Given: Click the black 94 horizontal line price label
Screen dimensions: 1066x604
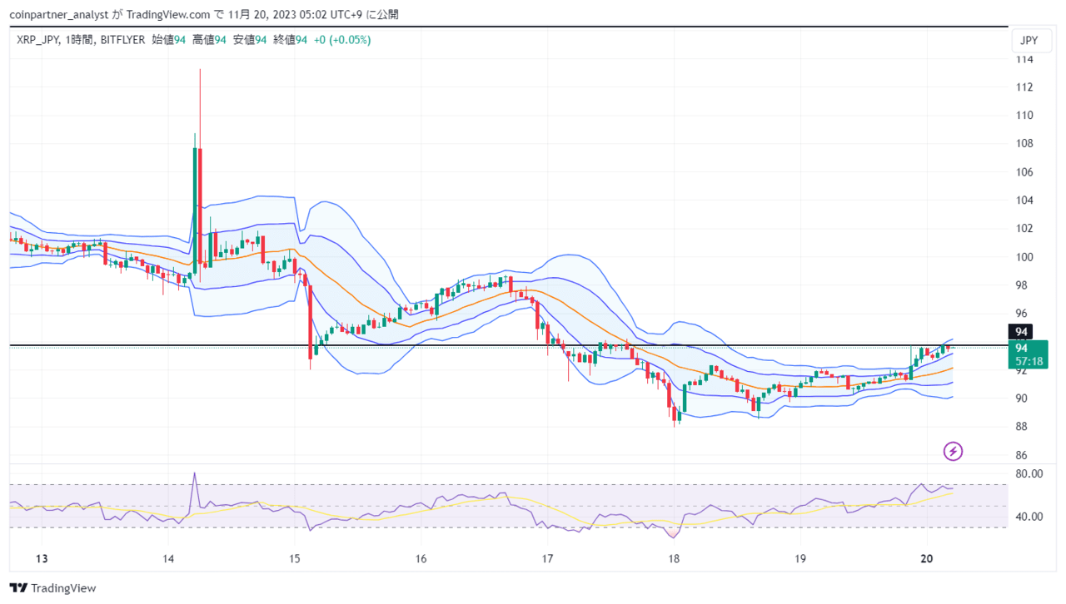Looking at the screenshot, I should 1022,331.
